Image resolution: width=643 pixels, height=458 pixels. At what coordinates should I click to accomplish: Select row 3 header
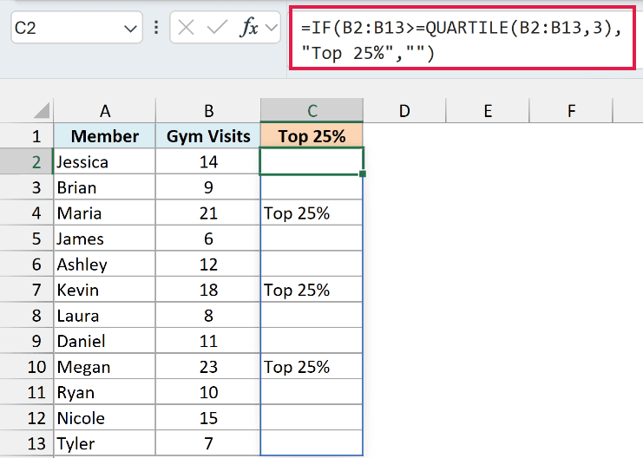click(27, 187)
